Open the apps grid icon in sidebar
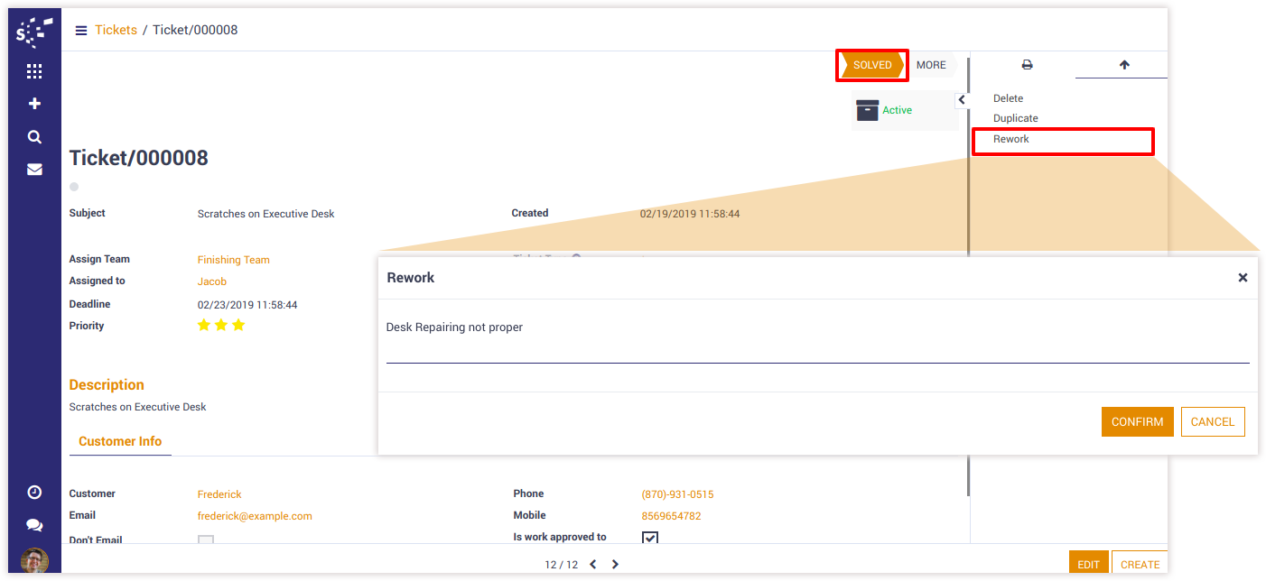This screenshot has width=1266, height=581. [x=34, y=71]
